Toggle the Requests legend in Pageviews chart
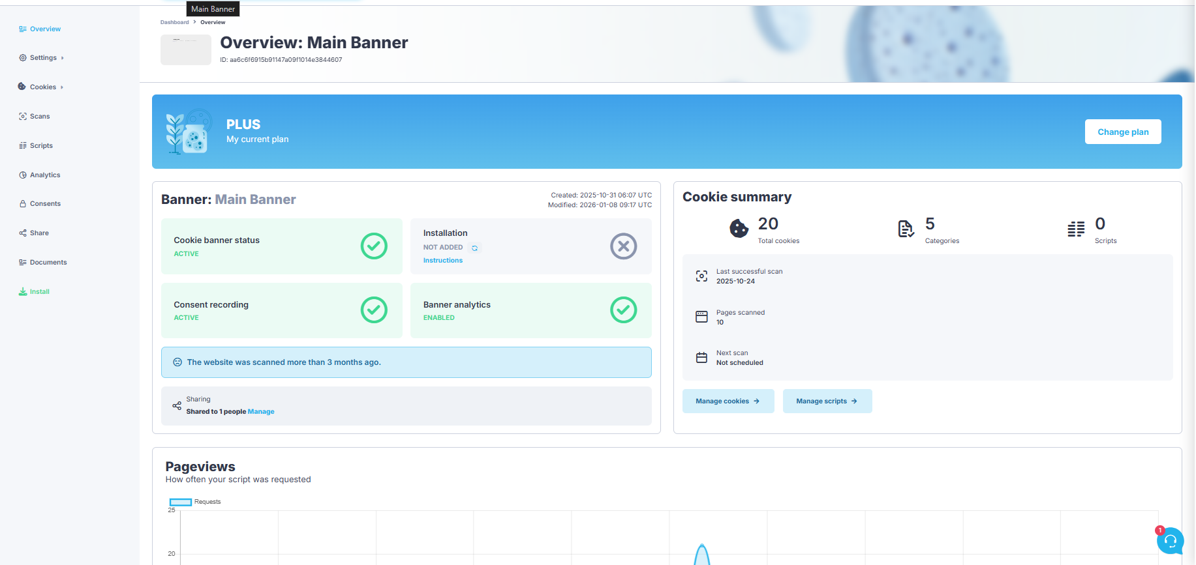Viewport: 1196px width, 565px height. point(181,502)
